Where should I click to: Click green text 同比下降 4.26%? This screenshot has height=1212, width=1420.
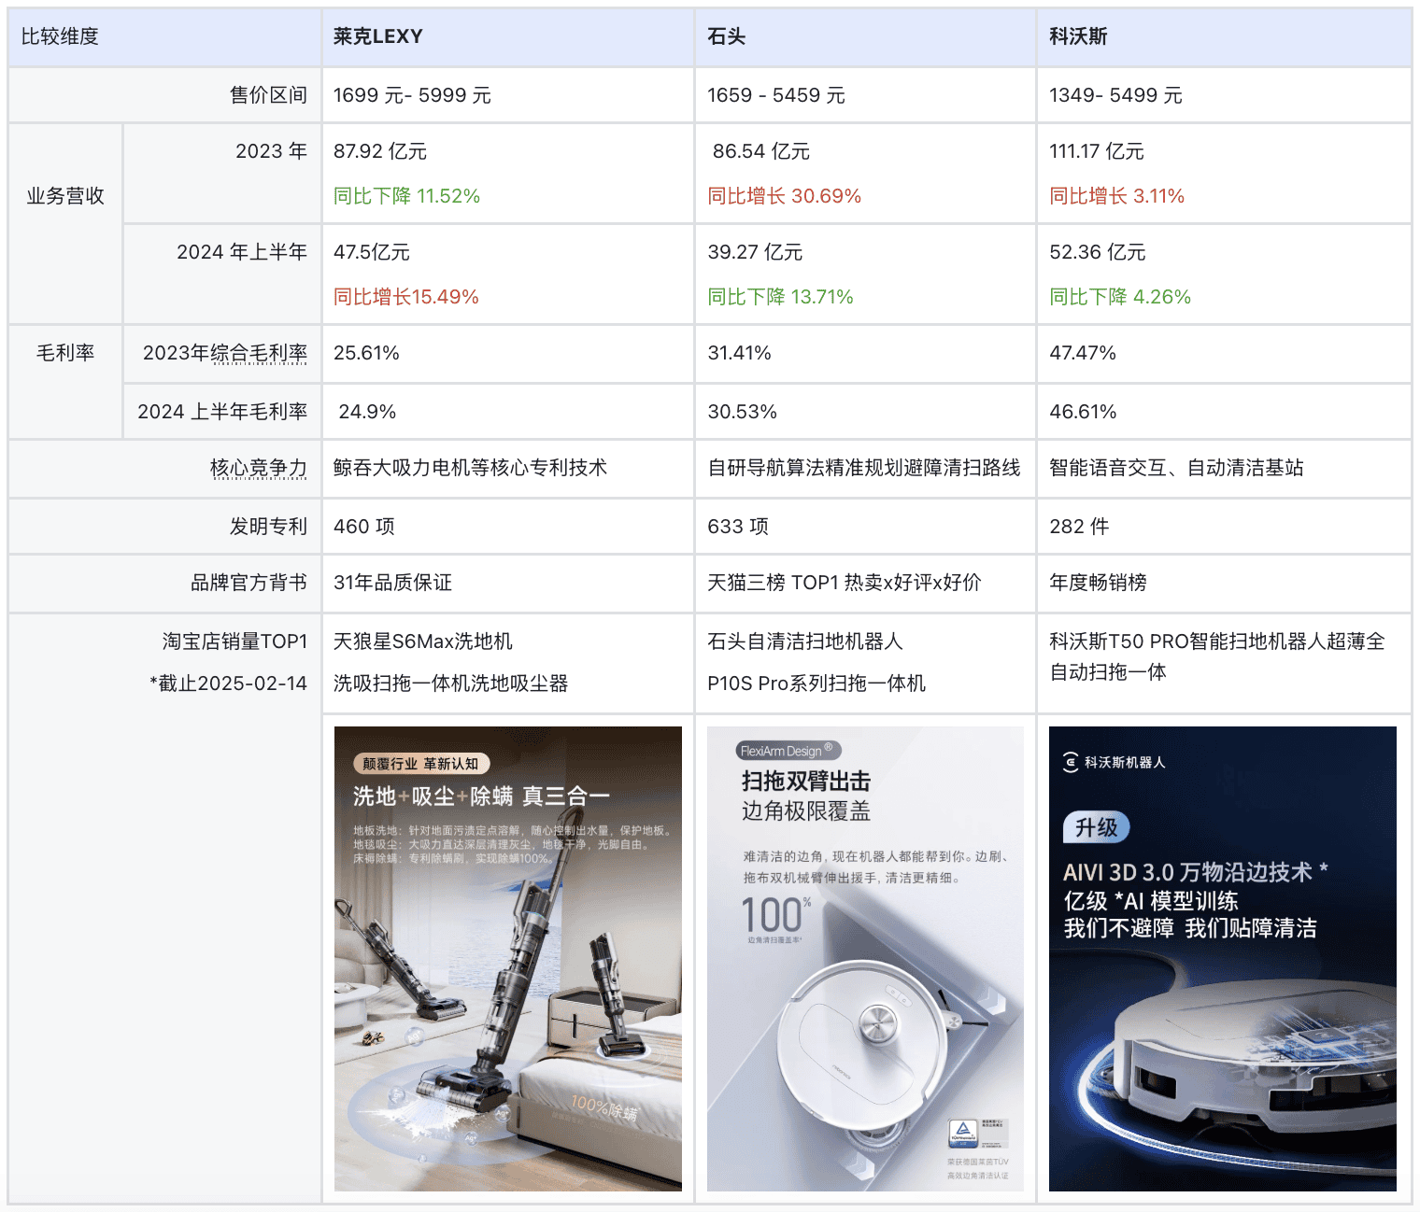point(1120,297)
